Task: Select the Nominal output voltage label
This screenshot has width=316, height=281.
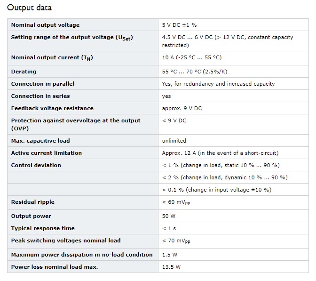Action: click(x=45, y=25)
